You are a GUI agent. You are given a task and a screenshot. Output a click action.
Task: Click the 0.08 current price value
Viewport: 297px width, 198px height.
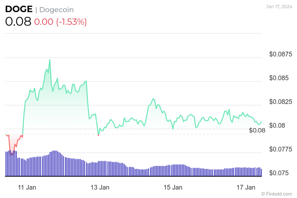[x=18, y=21]
